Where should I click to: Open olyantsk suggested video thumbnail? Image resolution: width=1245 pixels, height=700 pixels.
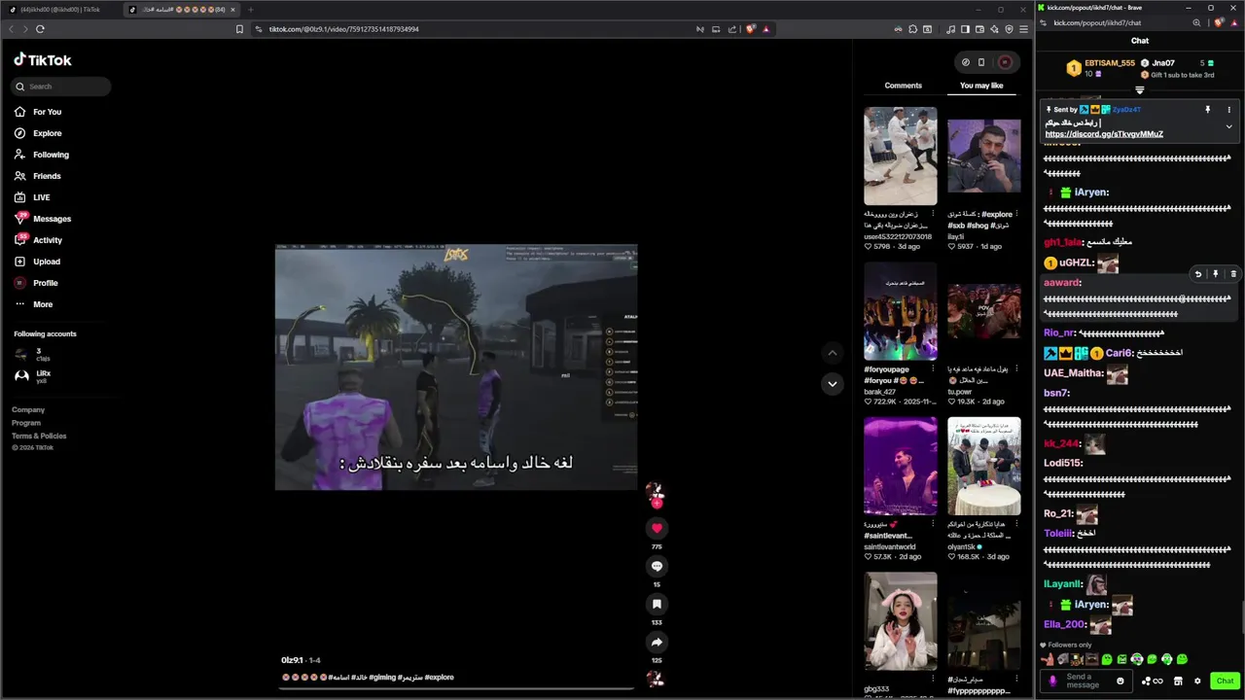pyautogui.click(x=984, y=467)
